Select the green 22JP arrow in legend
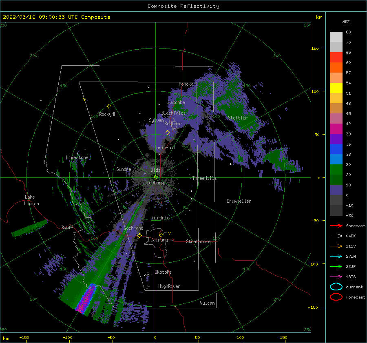The height and width of the screenshot is (343, 367). (336, 266)
